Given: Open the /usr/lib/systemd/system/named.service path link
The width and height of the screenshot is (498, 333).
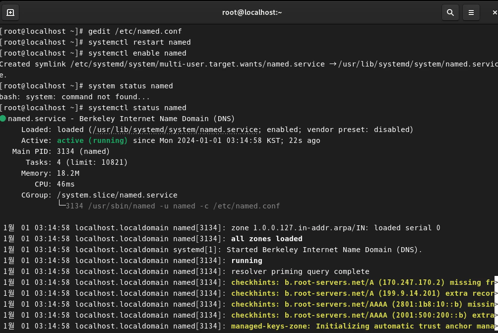Looking at the screenshot, I should [175, 130].
